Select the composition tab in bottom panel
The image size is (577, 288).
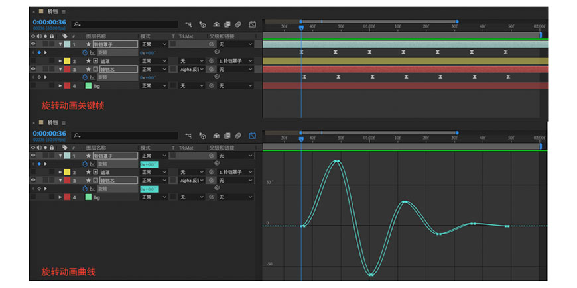coord(52,122)
